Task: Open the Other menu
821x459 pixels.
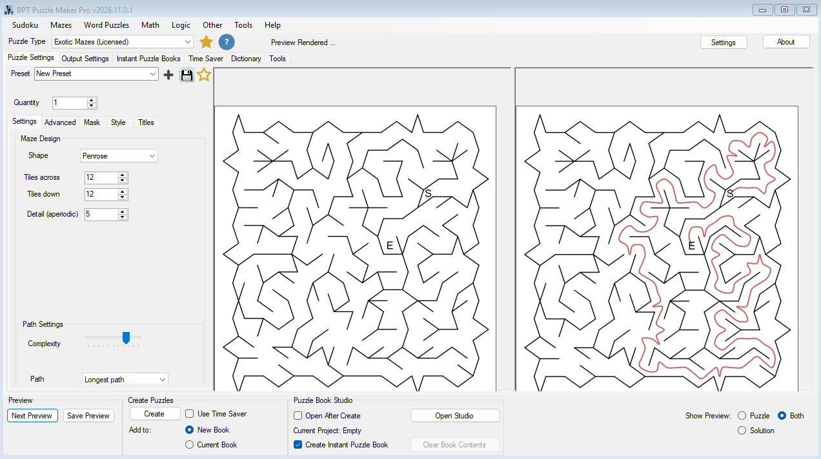Action: 212,25
